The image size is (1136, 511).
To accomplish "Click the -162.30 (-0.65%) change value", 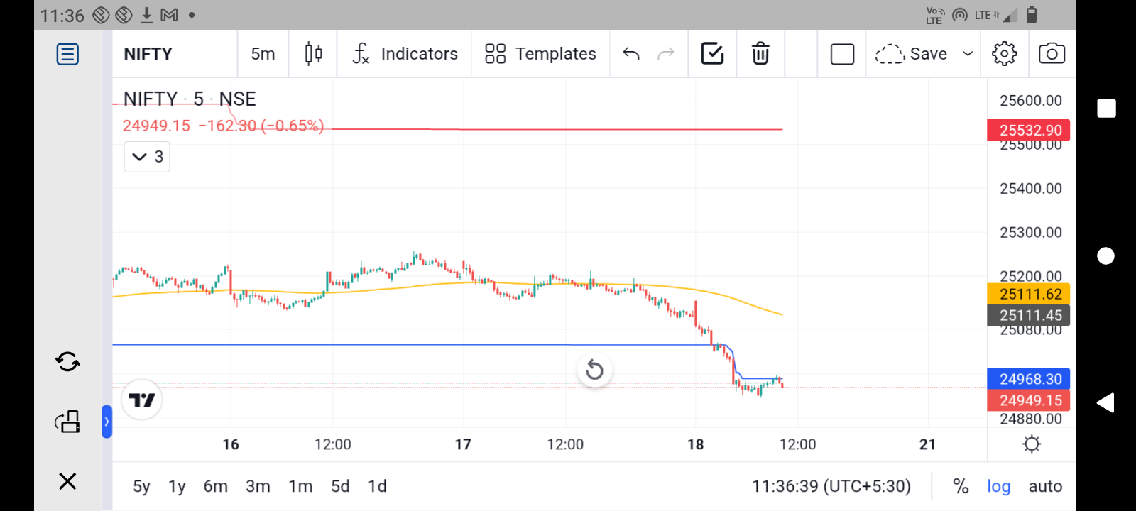I will [261, 126].
